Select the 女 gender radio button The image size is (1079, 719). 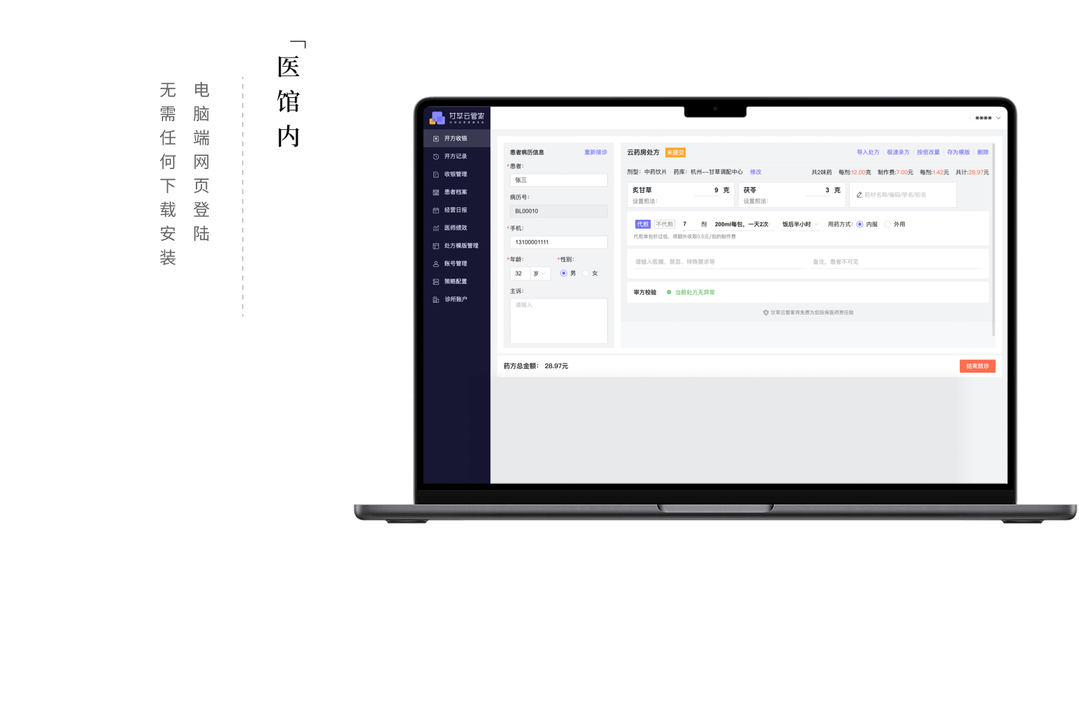[x=586, y=273]
